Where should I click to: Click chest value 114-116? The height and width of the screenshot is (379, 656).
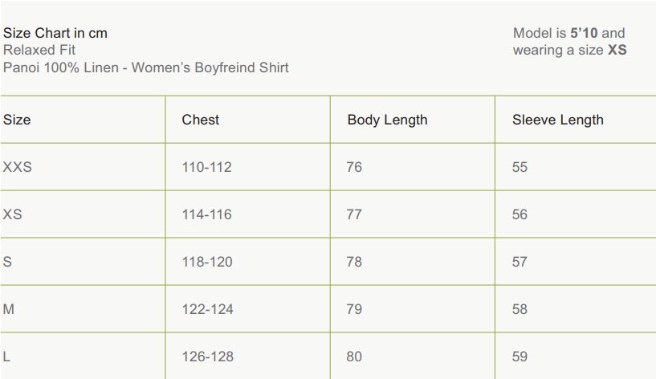(207, 214)
